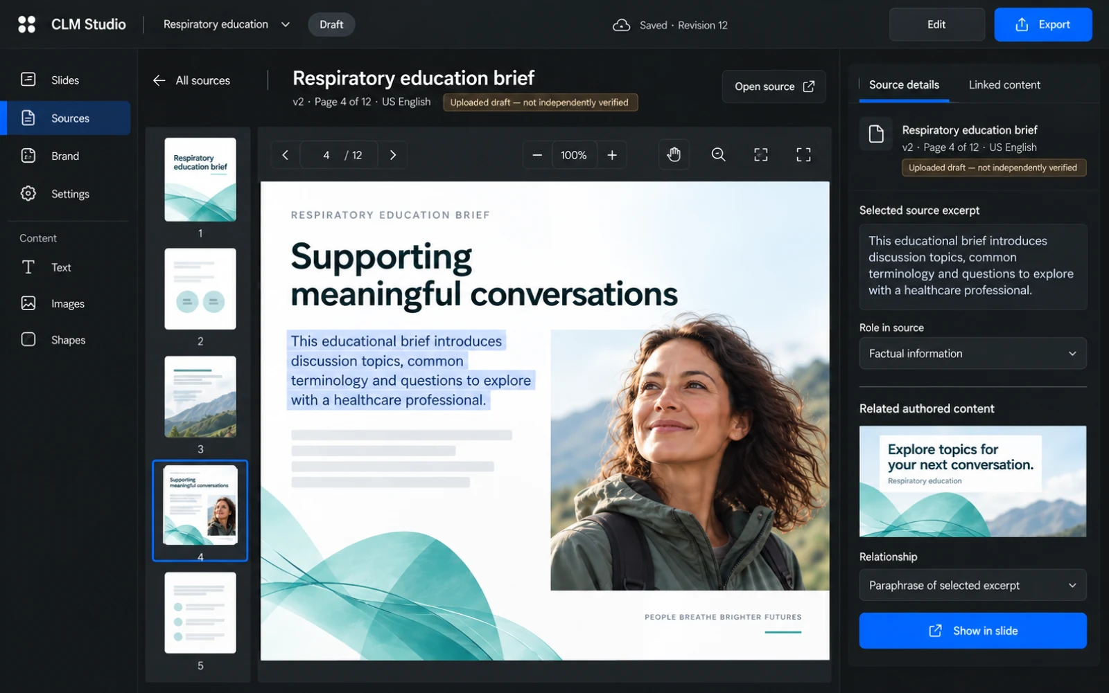Click the fit-to-frame icon in viewer toolbar

pos(761,155)
